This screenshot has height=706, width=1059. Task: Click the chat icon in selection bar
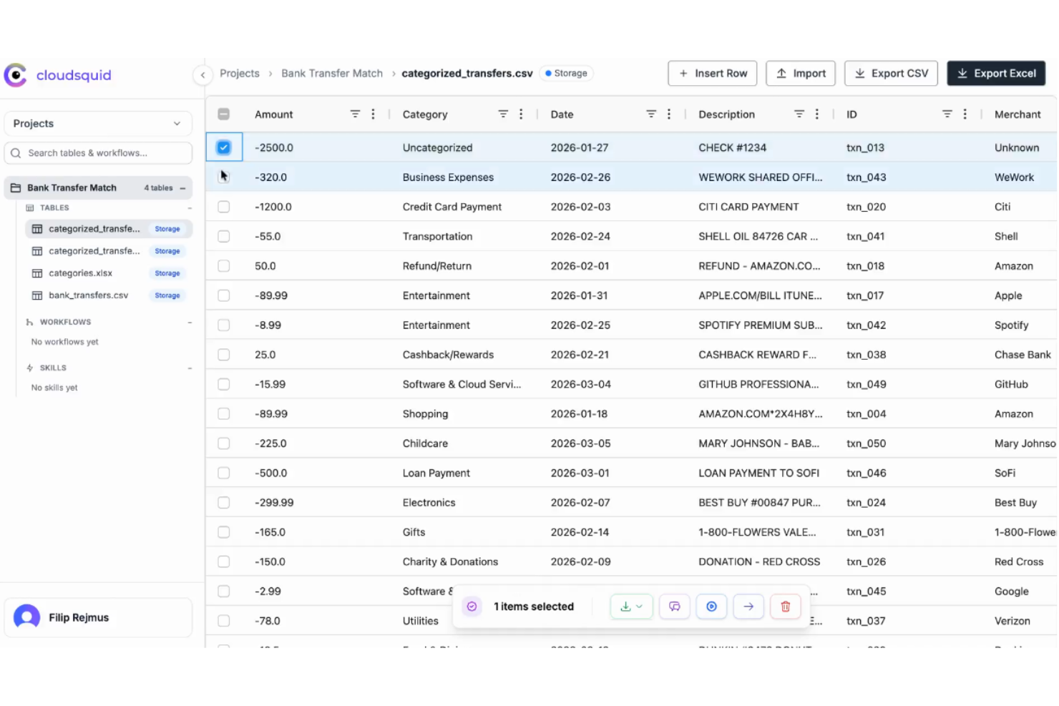(x=674, y=607)
